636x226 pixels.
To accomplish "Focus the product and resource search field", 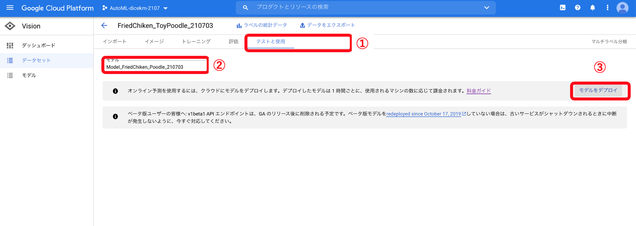I will (366, 8).
